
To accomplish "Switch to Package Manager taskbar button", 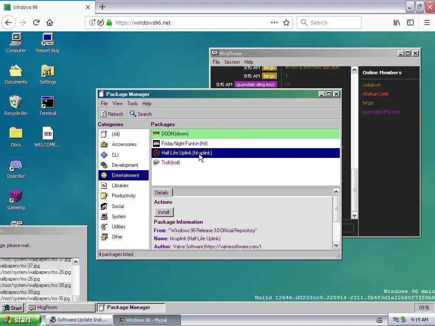I will tap(131, 307).
